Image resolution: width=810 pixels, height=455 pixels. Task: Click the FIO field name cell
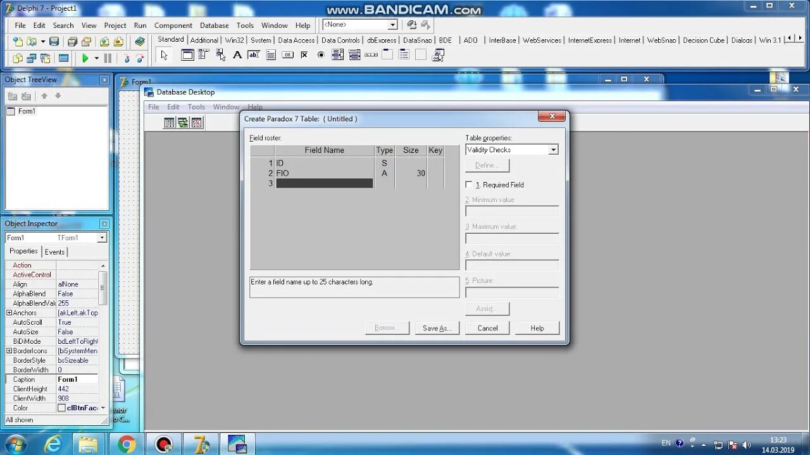(324, 173)
